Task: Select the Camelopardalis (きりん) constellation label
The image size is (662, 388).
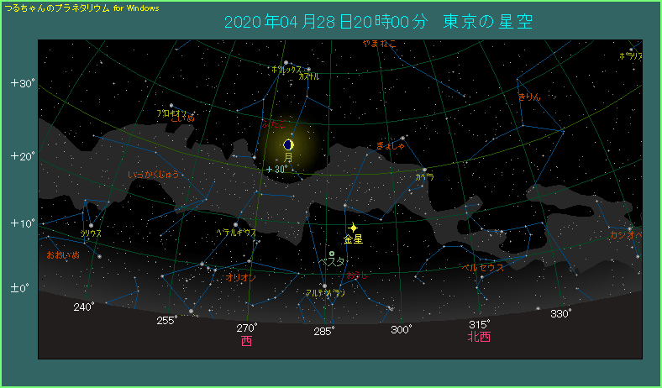Action: [528, 97]
